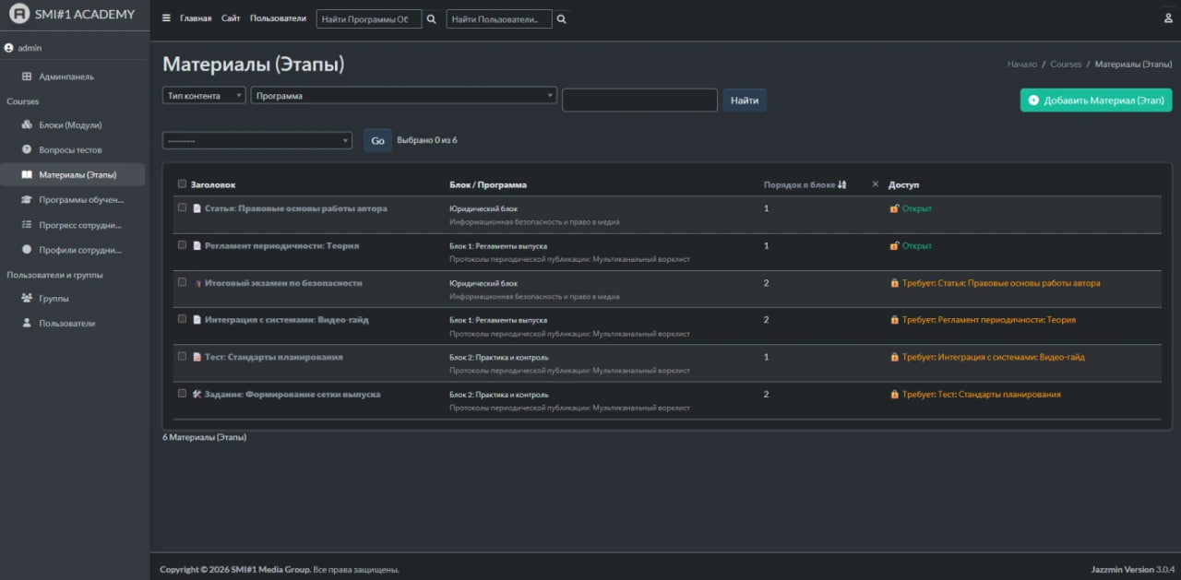
Task: Open the Итоговый экзамен по безопасности link
Action: 283,283
